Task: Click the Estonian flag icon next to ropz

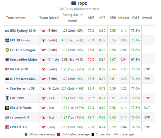Action: coord(74,3)
